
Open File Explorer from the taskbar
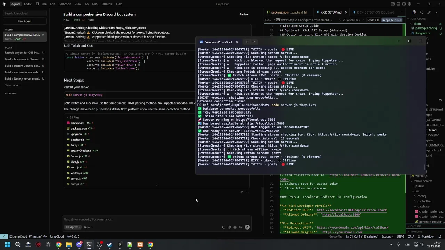69,245
